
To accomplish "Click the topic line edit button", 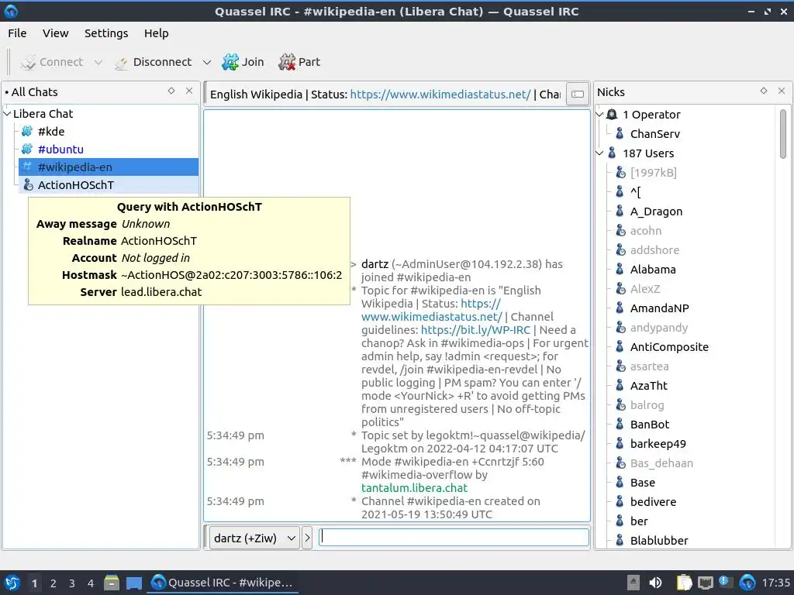I will pyautogui.click(x=577, y=94).
